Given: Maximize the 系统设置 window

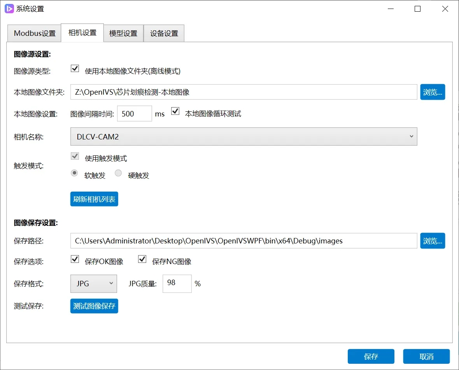Looking at the screenshot, I should (x=418, y=9).
